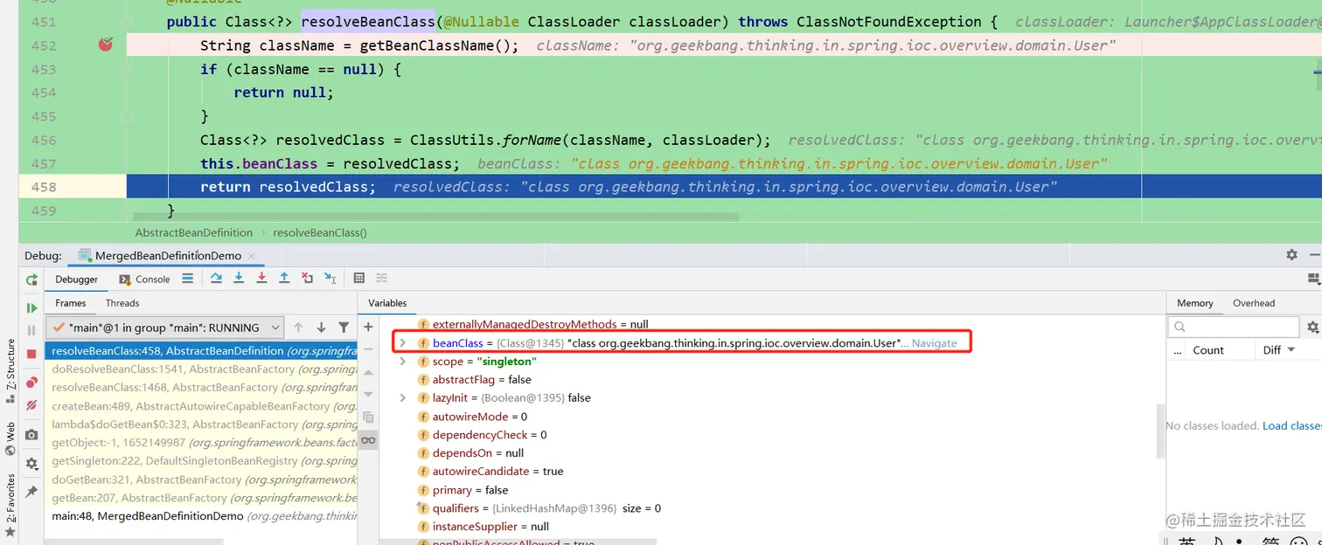The height and width of the screenshot is (545, 1322).
Task: Open Debug tool window settings gear
Action: 1291,255
